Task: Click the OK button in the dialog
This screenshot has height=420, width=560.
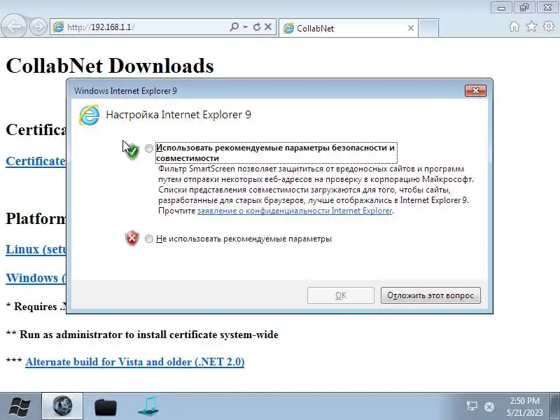Action: pyautogui.click(x=341, y=295)
